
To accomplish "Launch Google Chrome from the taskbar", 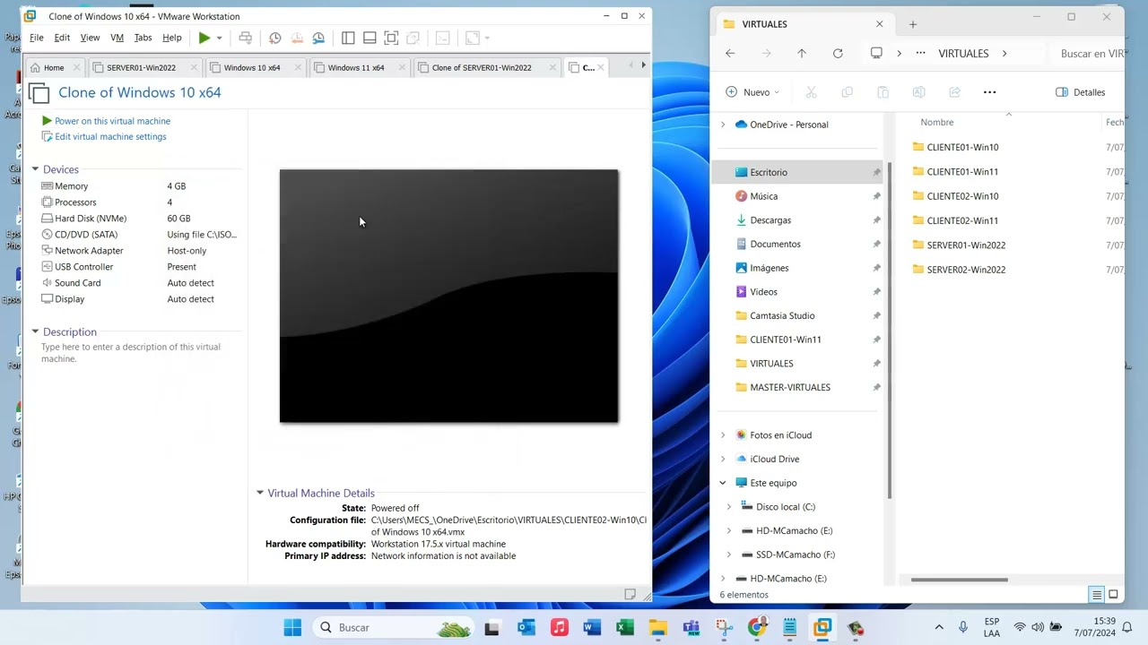I will click(x=757, y=627).
